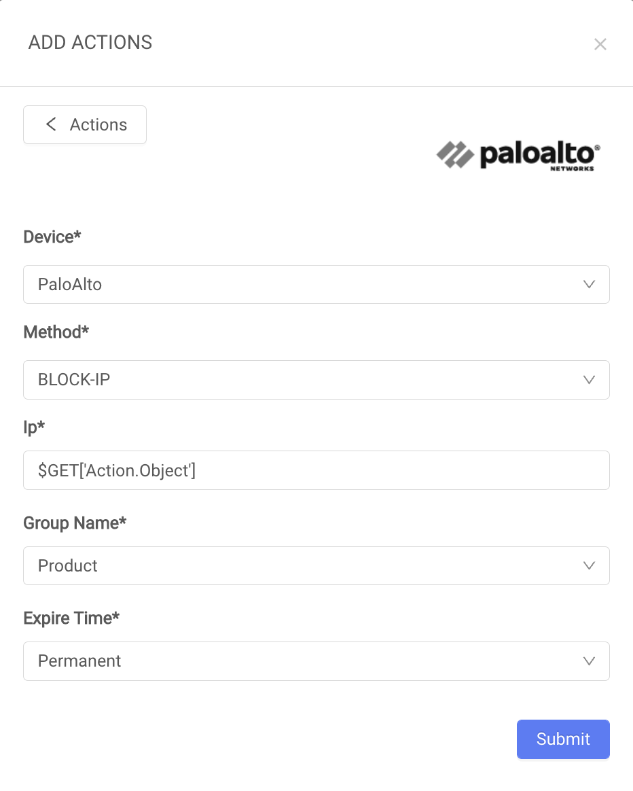This screenshot has height=791, width=633.
Task: Open the Expire Time dropdown showing Permanent
Action: (316, 661)
